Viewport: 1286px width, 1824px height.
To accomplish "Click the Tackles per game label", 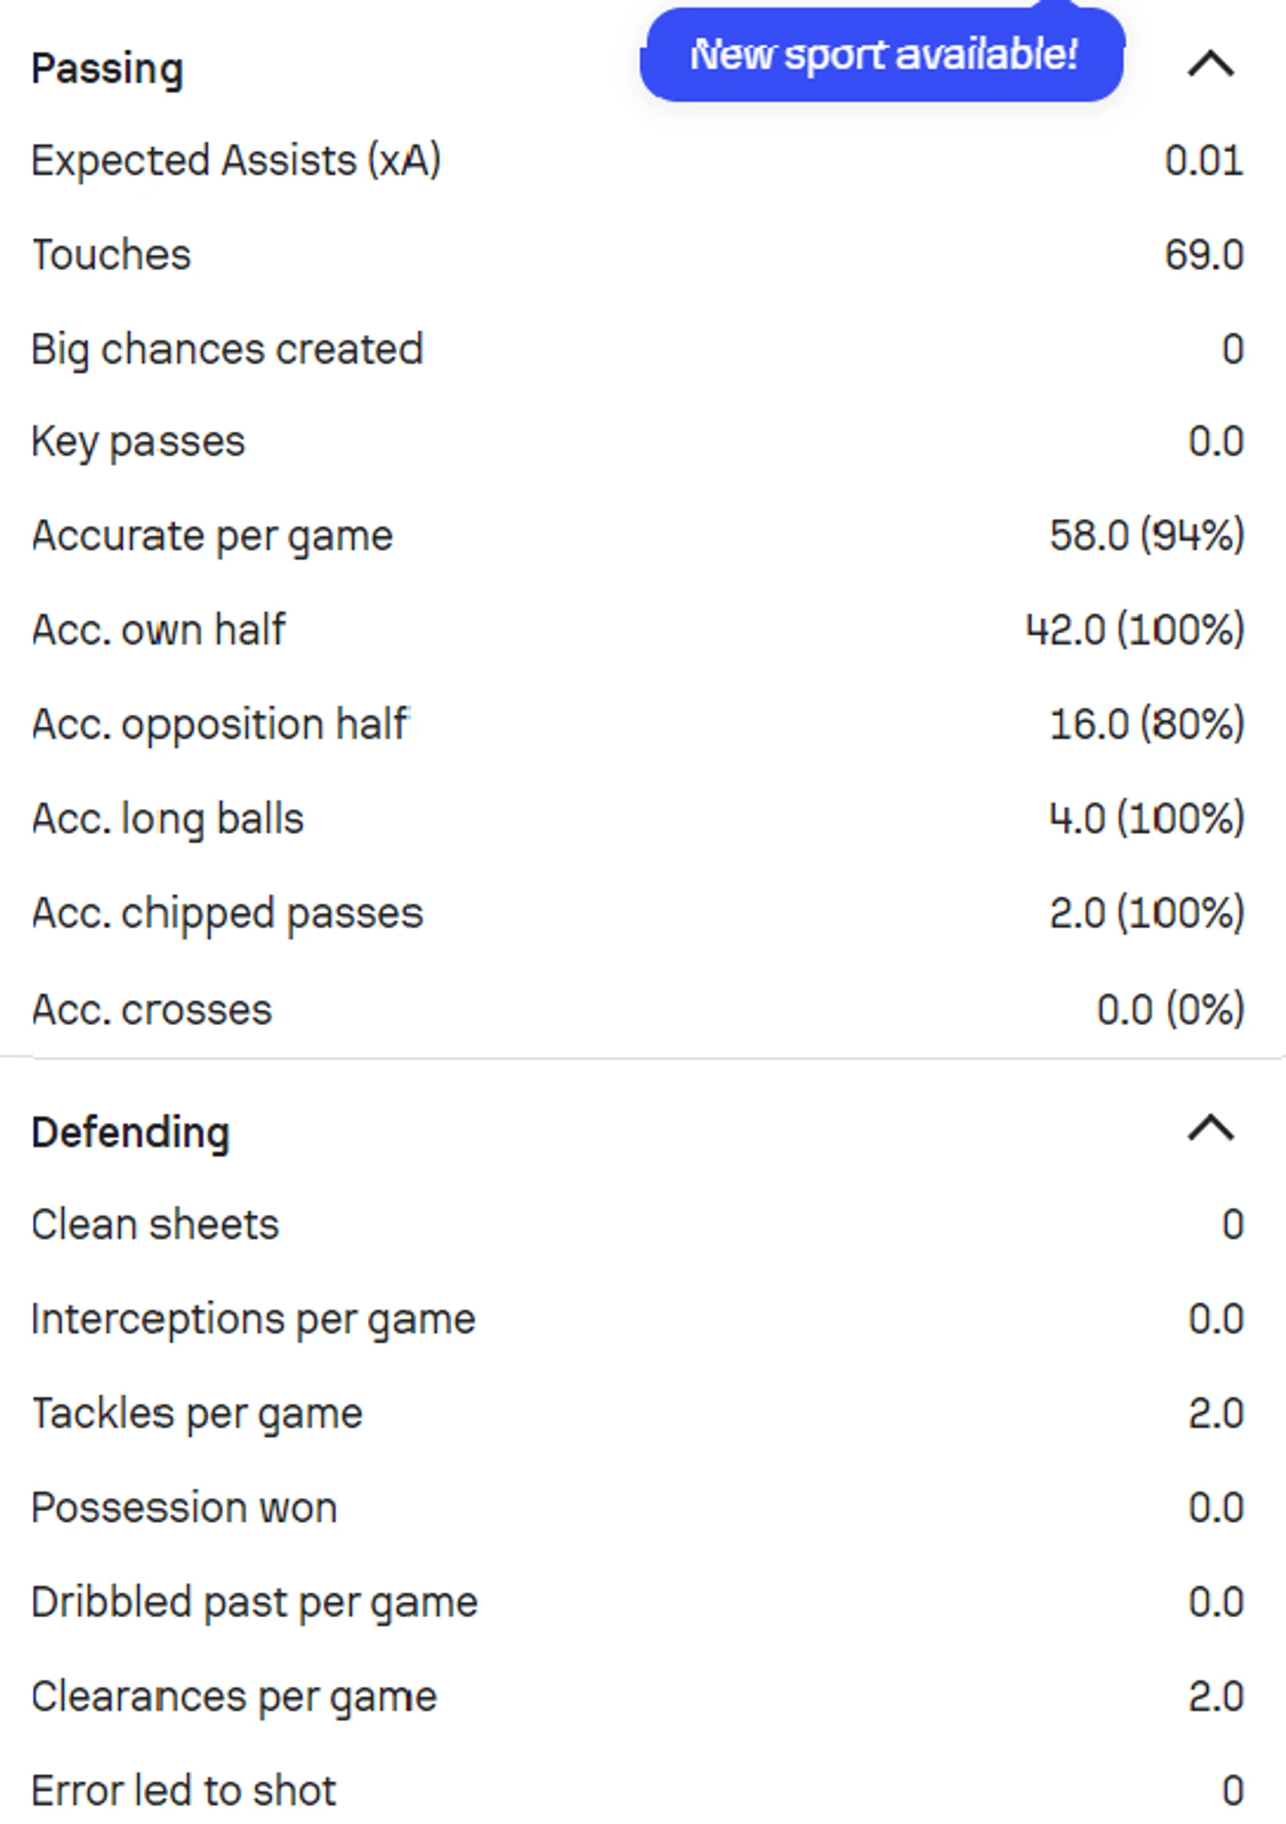I will tap(197, 1414).
